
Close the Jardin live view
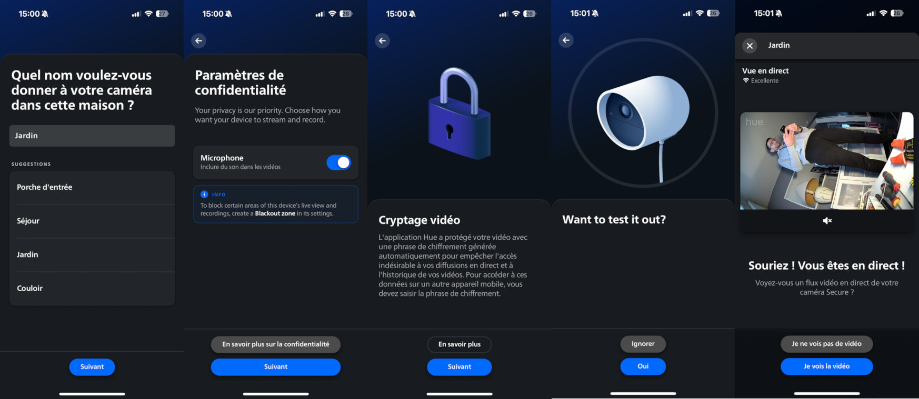click(750, 46)
